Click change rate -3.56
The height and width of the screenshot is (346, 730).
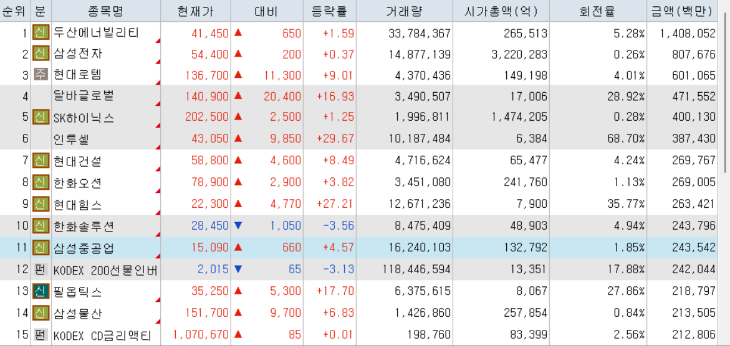[339, 226]
